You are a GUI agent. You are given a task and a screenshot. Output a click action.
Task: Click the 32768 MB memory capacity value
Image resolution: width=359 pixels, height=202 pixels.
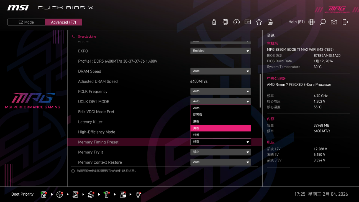click(321, 125)
